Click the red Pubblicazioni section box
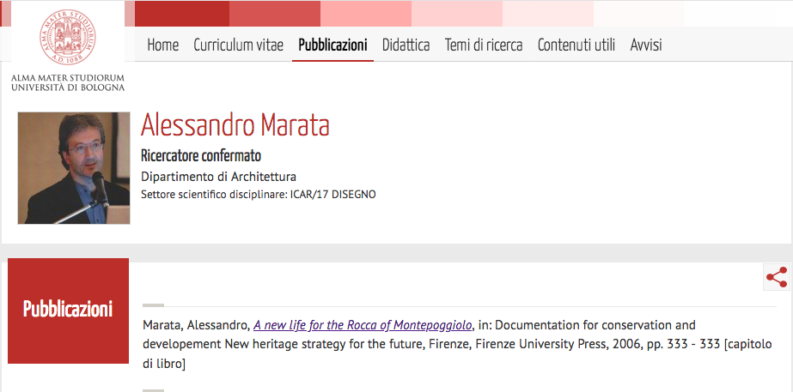This screenshot has height=392, width=793. click(x=68, y=311)
